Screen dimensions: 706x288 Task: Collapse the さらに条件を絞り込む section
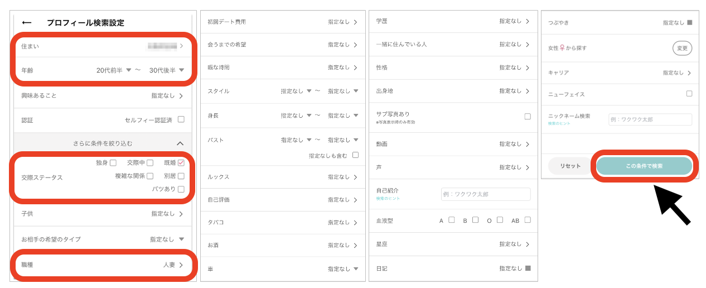(180, 143)
